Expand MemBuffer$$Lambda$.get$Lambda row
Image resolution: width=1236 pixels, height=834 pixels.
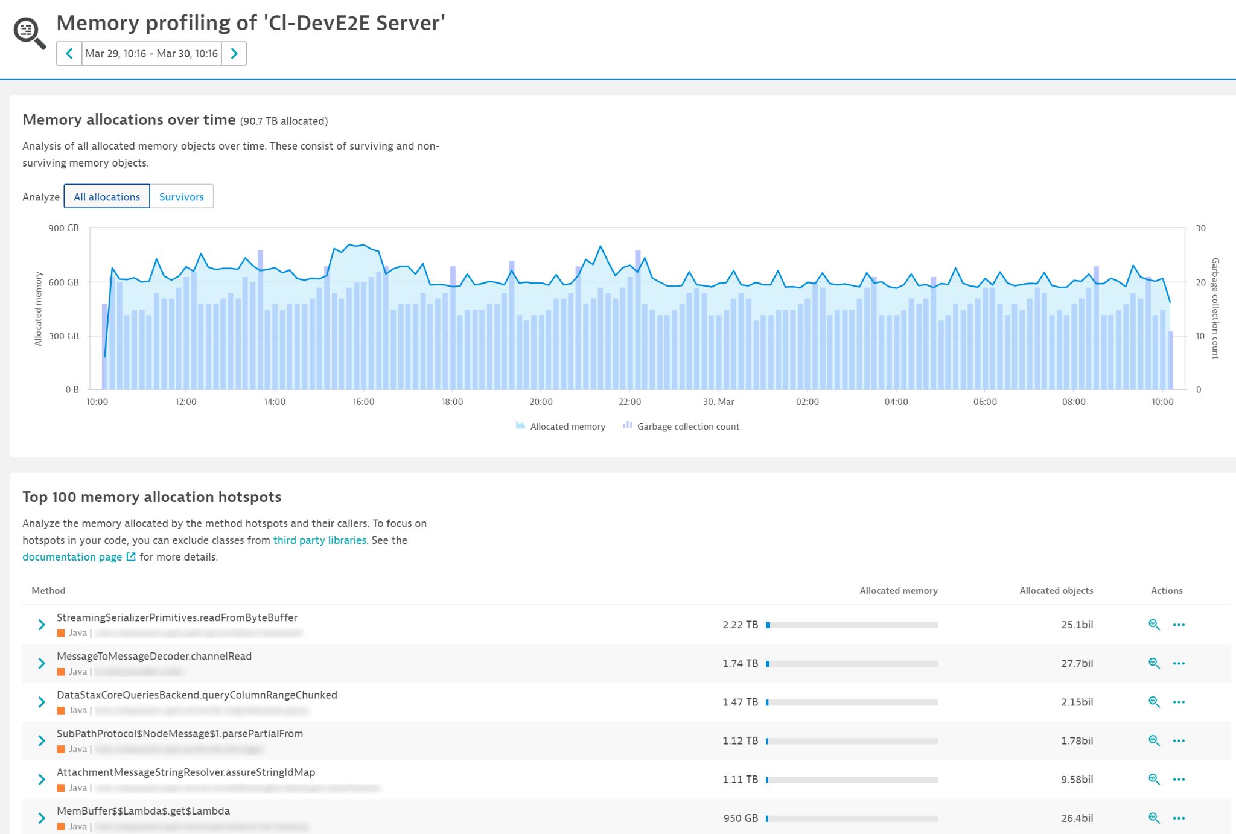(x=41, y=818)
